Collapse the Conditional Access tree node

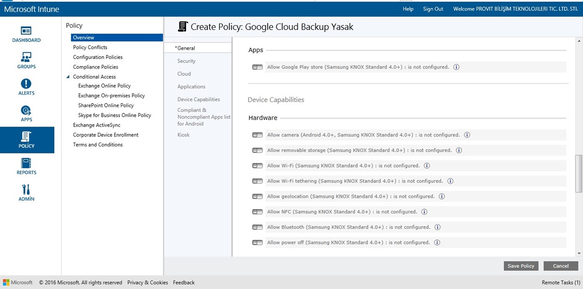tap(68, 77)
